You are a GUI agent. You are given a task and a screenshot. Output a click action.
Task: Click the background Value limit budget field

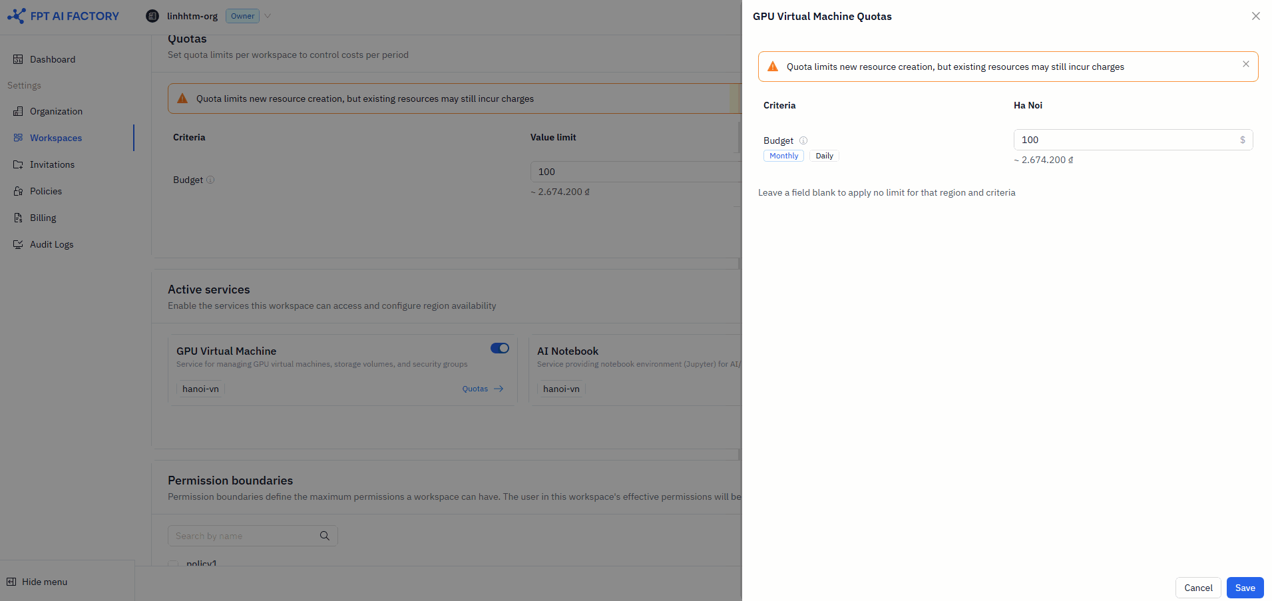click(x=636, y=172)
